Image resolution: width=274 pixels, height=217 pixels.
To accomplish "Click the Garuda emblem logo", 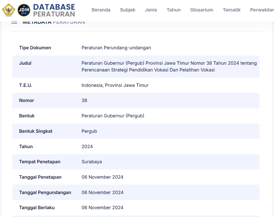I will click(9, 10).
